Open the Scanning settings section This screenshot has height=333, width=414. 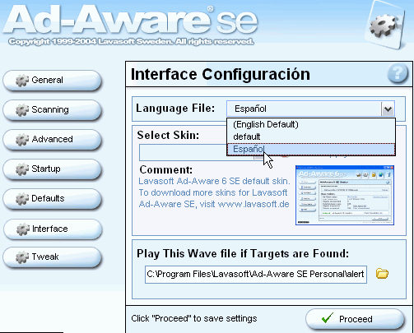point(52,109)
